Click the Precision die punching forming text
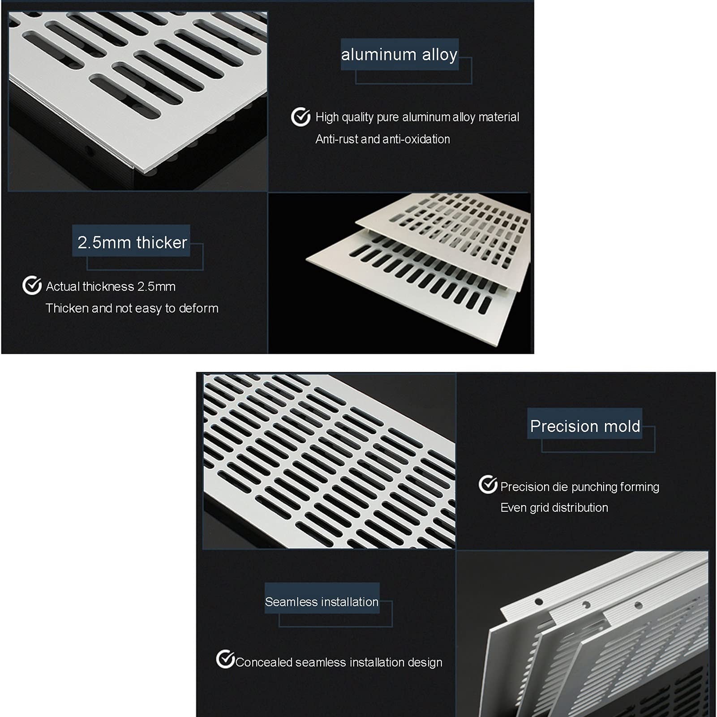Viewport: 717px width, 717px height. click(580, 486)
